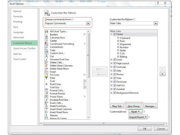180x135 pixels.
Task: Click the Rename button
Action: tap(150, 106)
